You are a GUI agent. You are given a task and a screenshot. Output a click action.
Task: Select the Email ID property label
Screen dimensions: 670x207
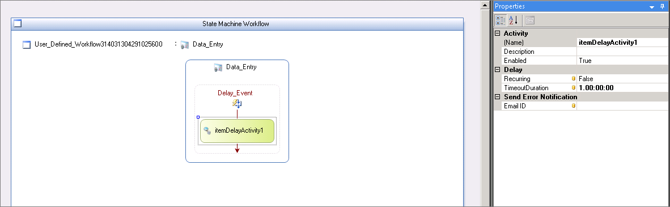[x=515, y=105]
